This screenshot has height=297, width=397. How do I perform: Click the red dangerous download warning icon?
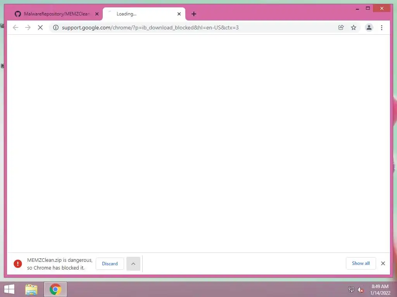(18, 264)
